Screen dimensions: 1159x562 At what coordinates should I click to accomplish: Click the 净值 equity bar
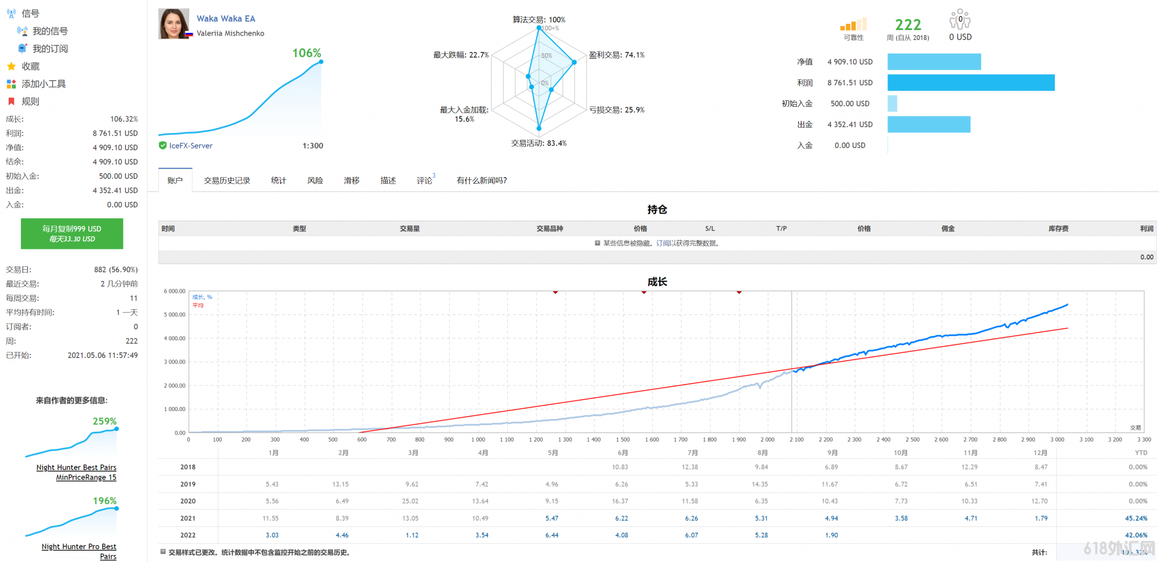(x=934, y=62)
